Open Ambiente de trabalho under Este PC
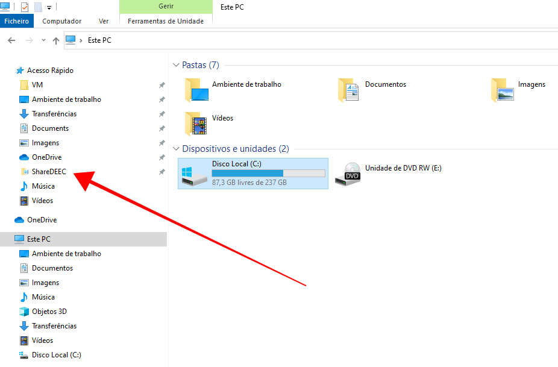 [66, 254]
